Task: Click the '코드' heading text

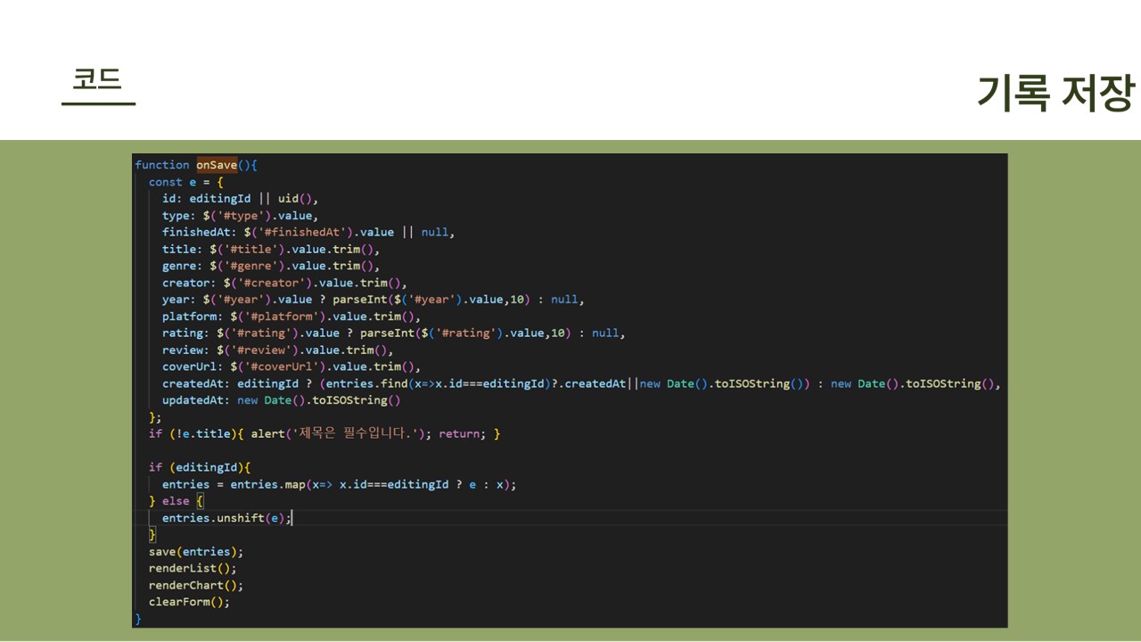Action: (97, 79)
